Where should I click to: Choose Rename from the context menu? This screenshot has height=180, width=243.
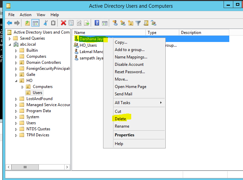tap(139, 126)
